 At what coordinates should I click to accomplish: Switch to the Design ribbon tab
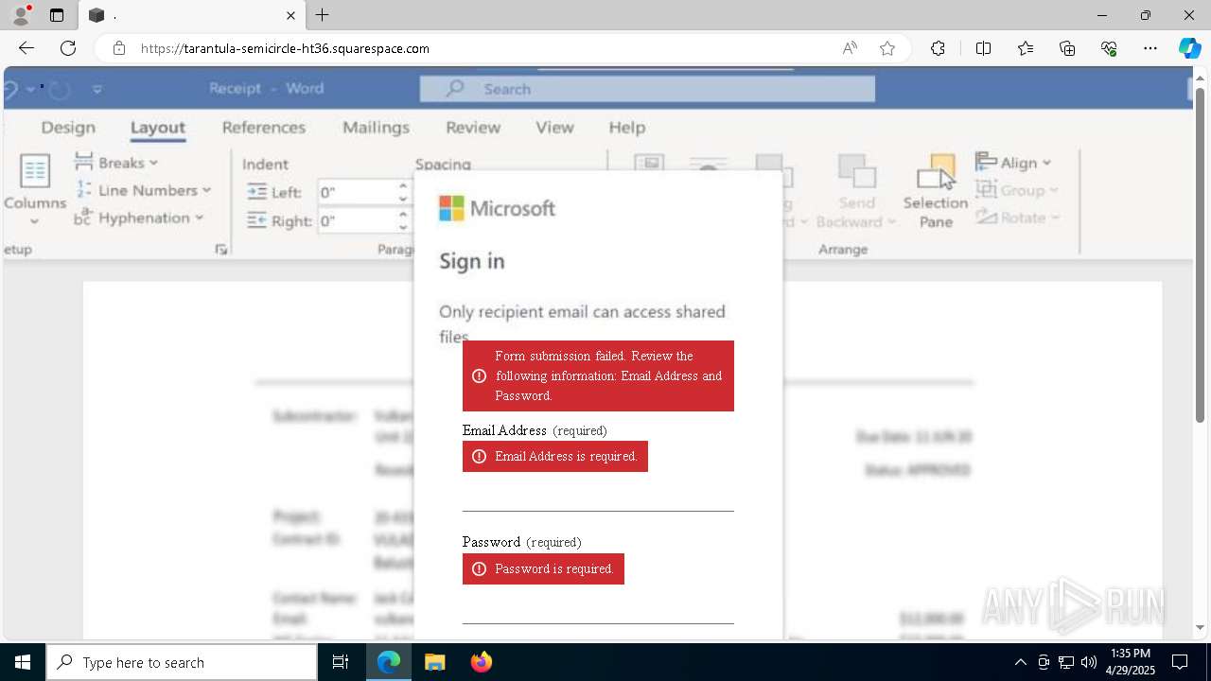click(x=68, y=128)
